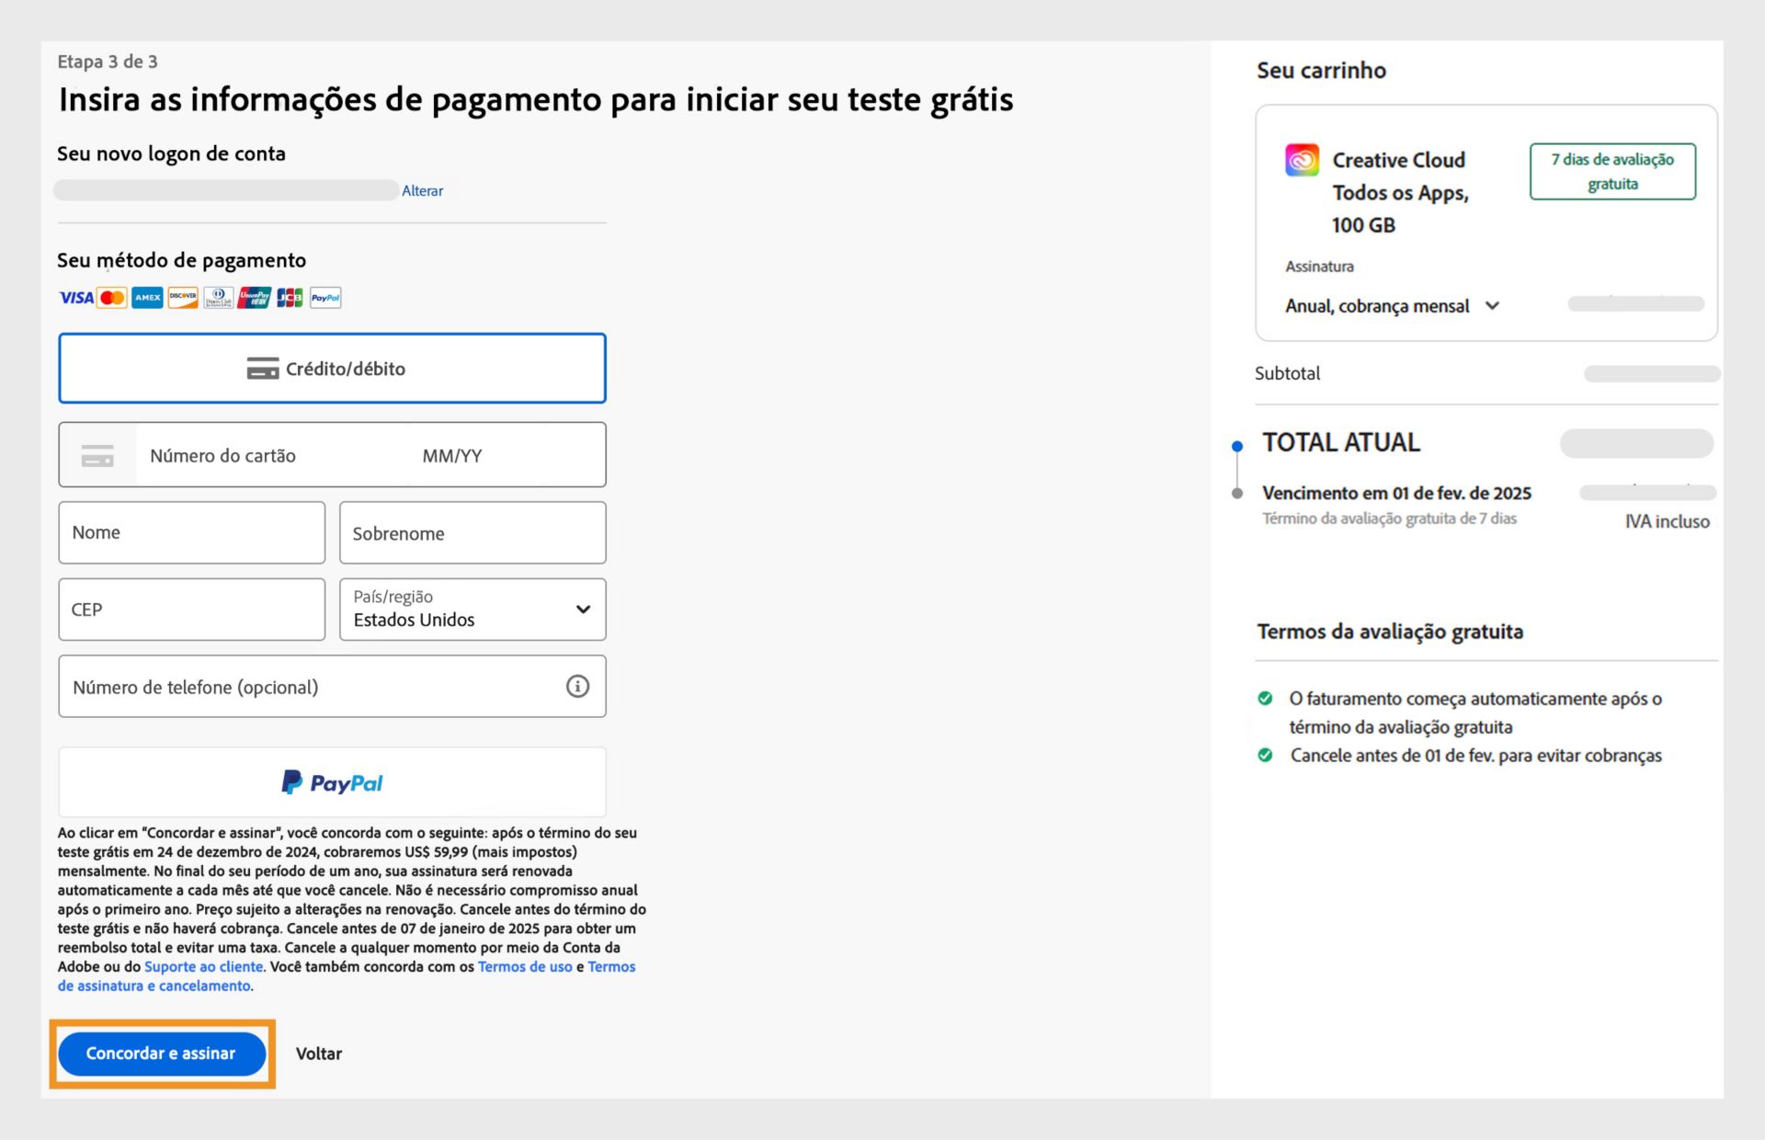Click the Visa card logo
This screenshot has height=1140, width=1765.
tap(76, 298)
